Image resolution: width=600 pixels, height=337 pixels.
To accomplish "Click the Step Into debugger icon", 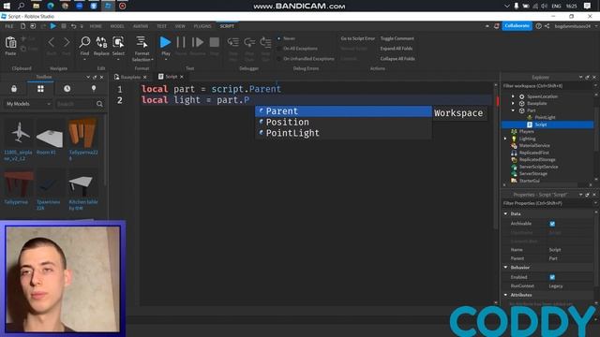I will pos(233,42).
